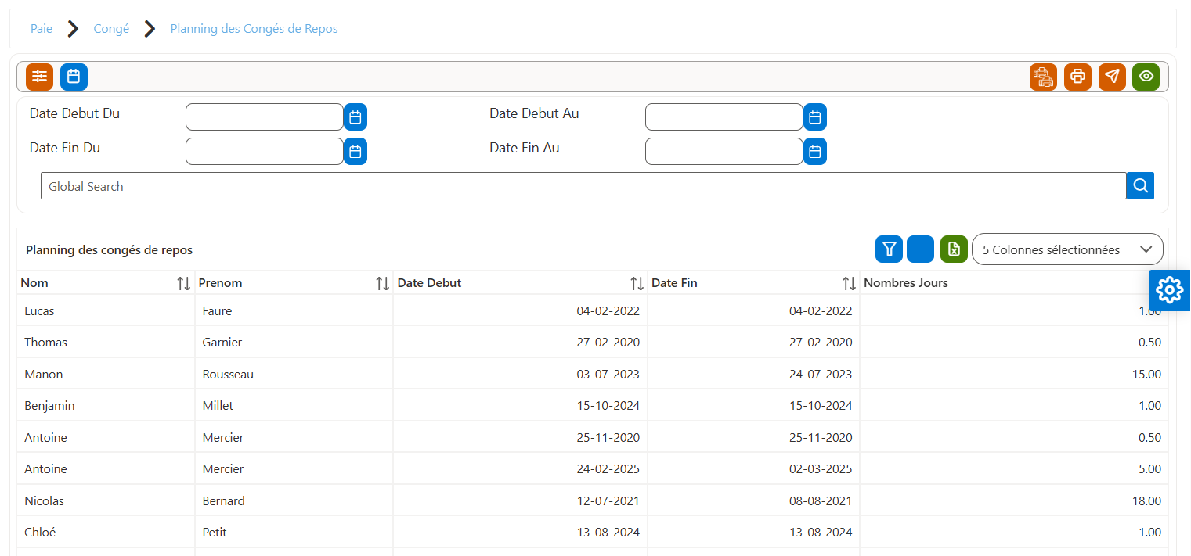
Task: Sort the table by the Nom column
Action: (184, 283)
